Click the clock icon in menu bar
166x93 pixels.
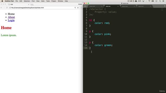point(156,1)
